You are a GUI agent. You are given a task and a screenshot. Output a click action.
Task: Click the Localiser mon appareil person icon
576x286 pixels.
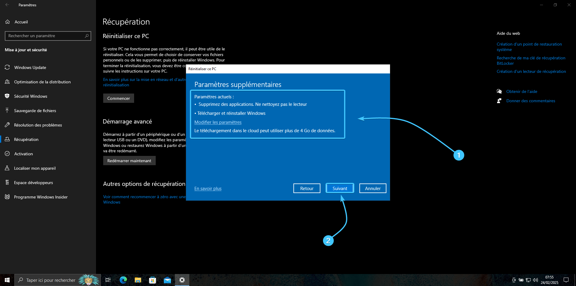pyautogui.click(x=7, y=168)
